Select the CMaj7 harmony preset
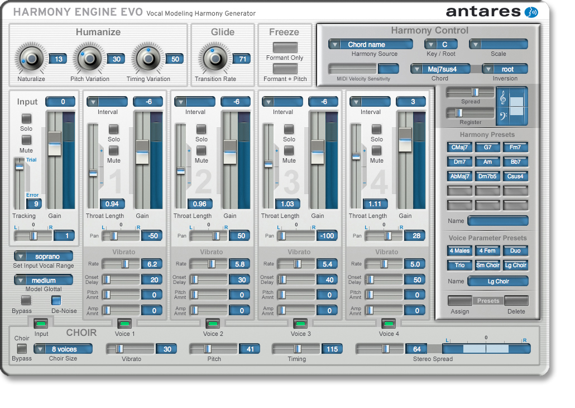The width and height of the screenshot is (575, 408). pos(459,147)
